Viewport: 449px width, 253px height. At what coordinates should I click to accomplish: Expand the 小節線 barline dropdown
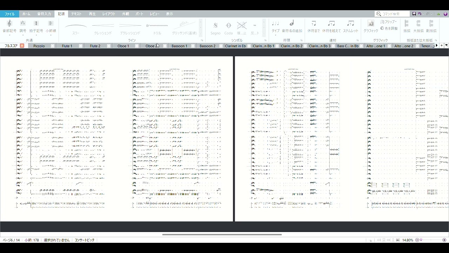pos(51,35)
